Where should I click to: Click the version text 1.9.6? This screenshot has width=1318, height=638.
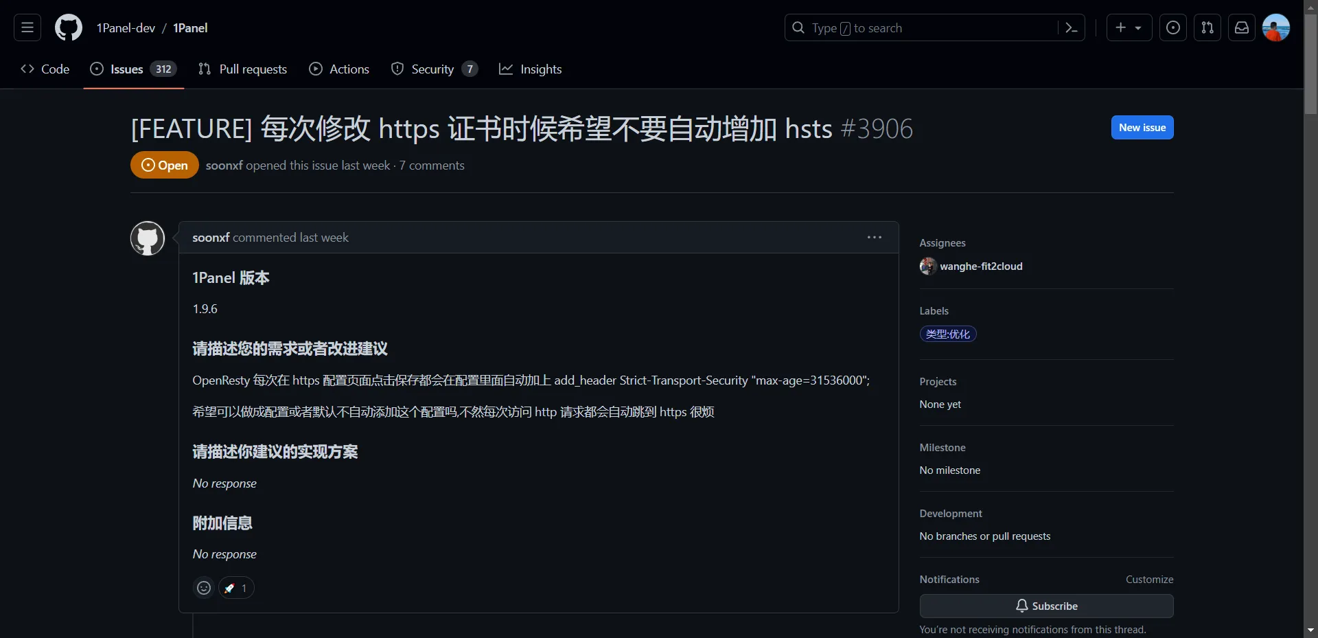205,309
